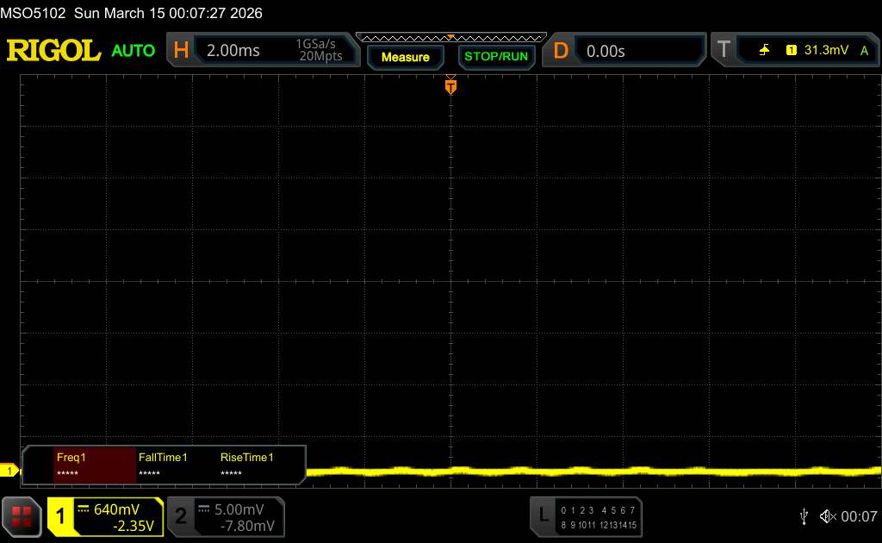Toggle the muted speaker sound icon
Image resolution: width=882 pixels, height=543 pixels.
828,516
